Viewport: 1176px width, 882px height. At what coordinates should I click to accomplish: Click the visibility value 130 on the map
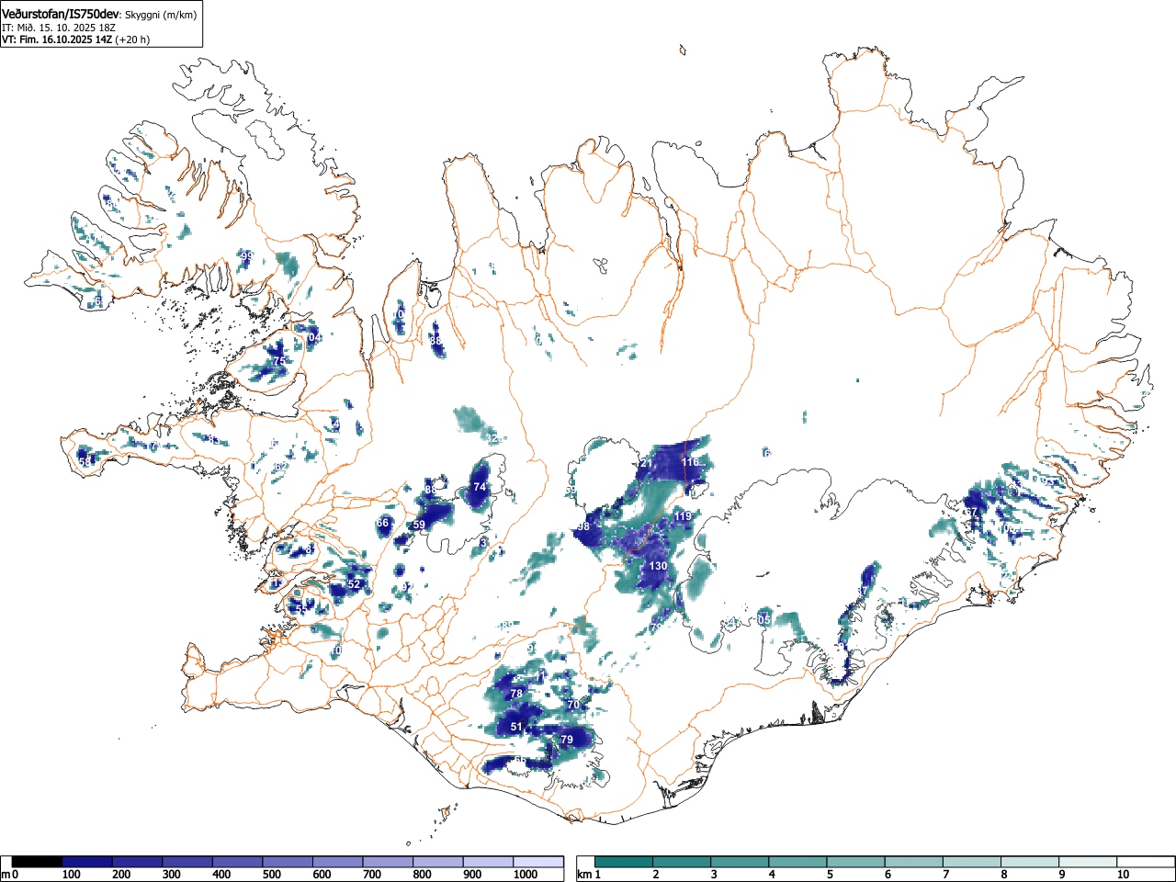pyautogui.click(x=658, y=566)
